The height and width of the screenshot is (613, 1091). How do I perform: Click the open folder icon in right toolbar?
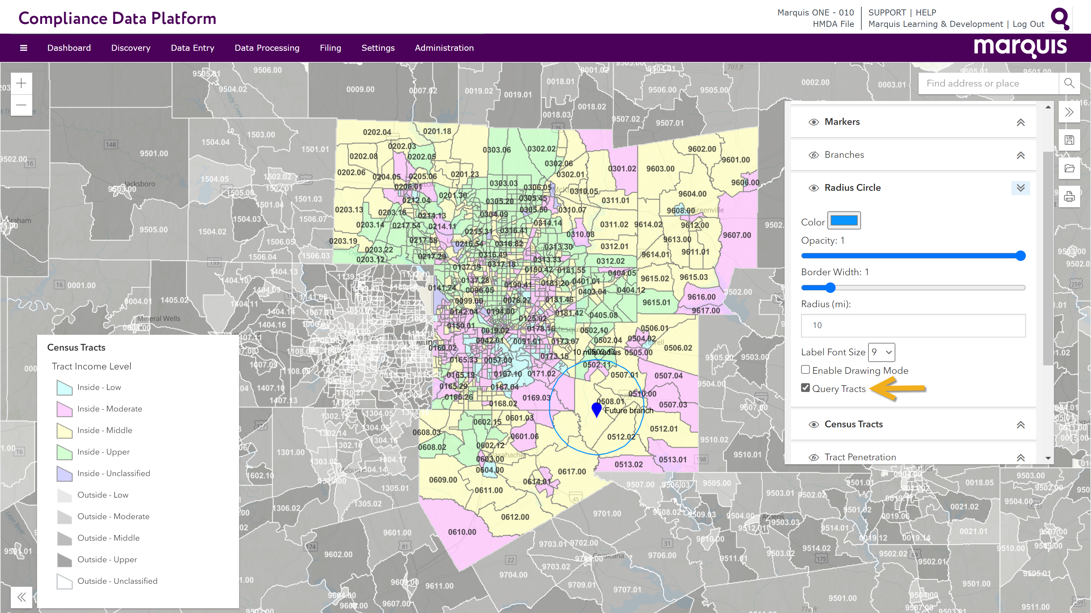[x=1069, y=168]
